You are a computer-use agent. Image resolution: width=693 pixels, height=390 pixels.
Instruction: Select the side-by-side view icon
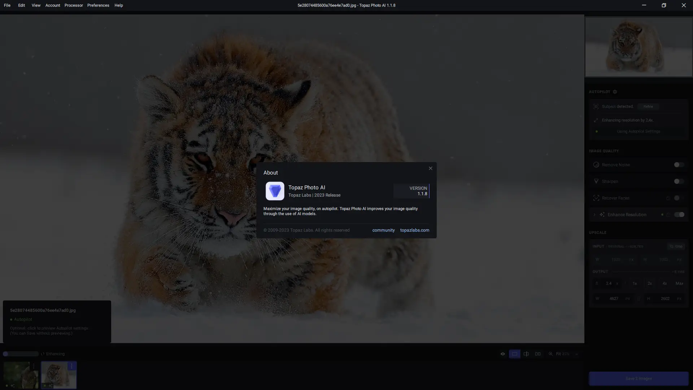coord(538,354)
